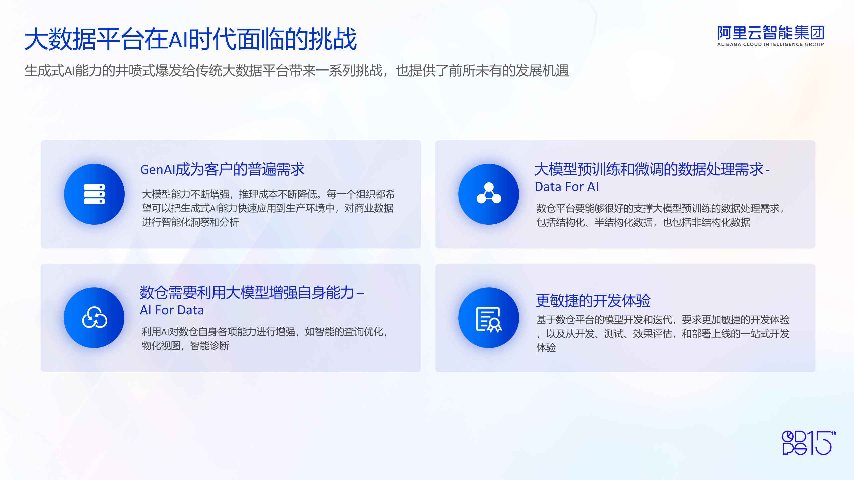Click the heading GenAI成为客户的普遍需求
Screen dimensions: 854x480
pos(222,169)
